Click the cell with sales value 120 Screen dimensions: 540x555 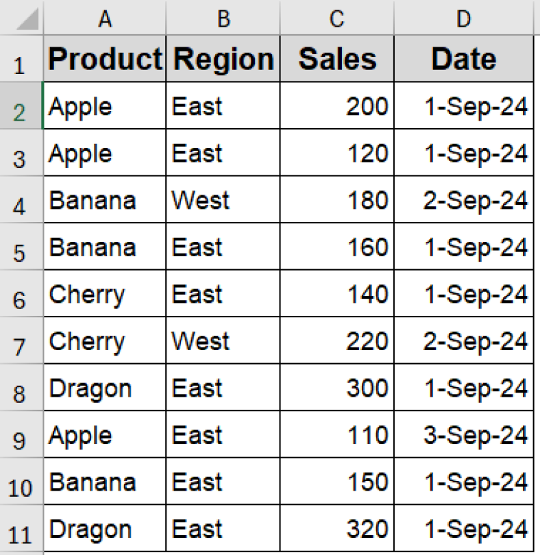tap(336, 152)
